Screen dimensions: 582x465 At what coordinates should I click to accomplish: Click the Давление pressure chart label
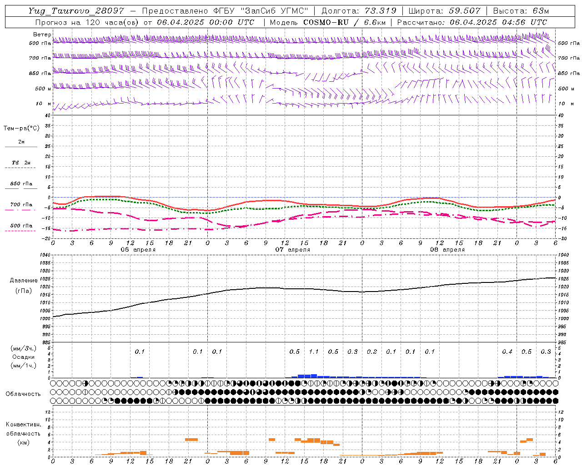[x=24, y=281]
